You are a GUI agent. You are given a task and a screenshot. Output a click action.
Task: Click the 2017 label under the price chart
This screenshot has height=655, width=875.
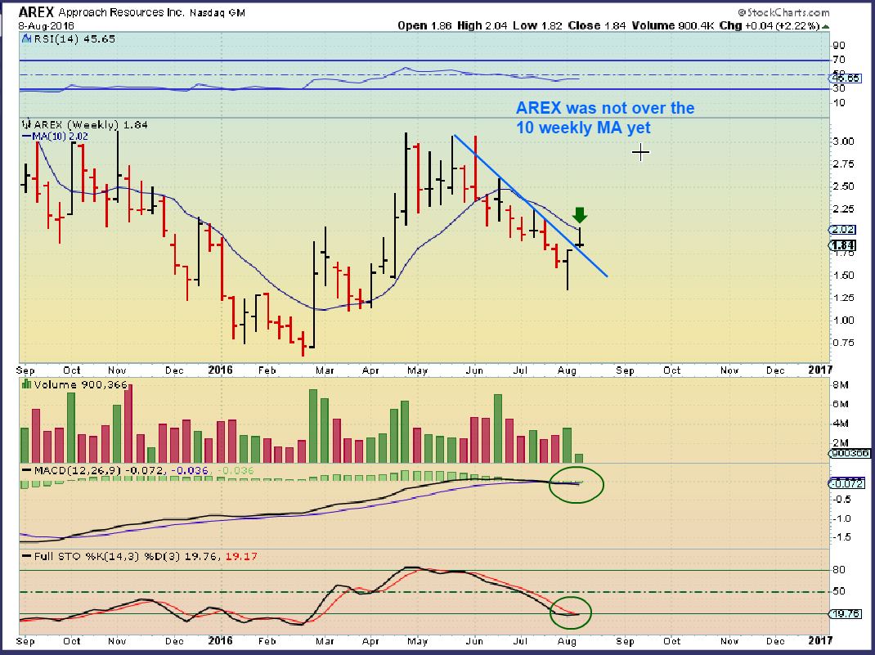819,370
